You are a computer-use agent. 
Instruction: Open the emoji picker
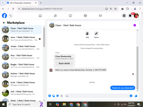[131, 96]
